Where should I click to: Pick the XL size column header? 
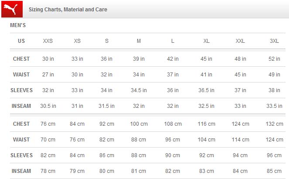pyautogui.click(x=206, y=41)
